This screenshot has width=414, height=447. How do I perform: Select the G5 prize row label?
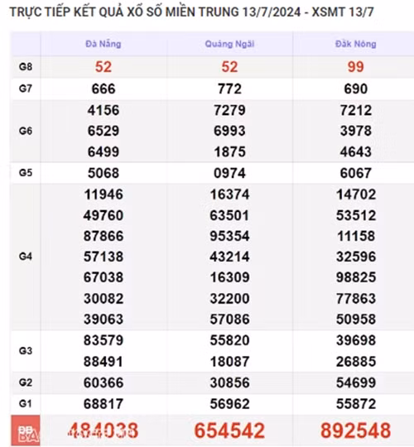pyautogui.click(x=26, y=173)
